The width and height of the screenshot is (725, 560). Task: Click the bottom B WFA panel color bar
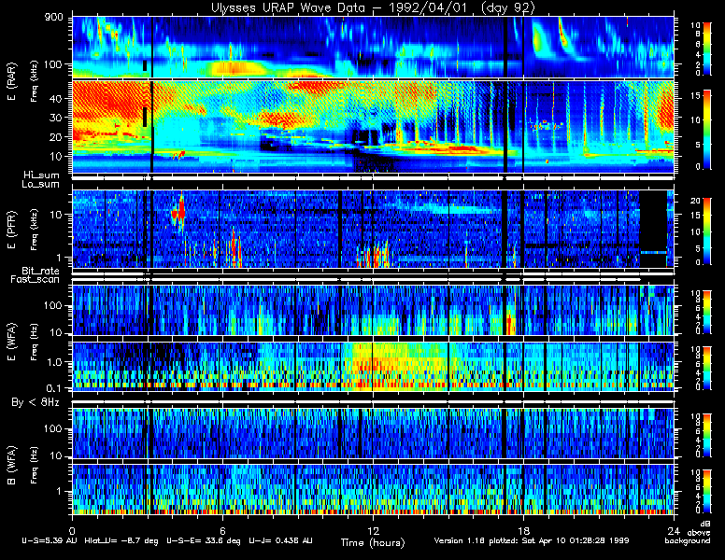pos(707,491)
